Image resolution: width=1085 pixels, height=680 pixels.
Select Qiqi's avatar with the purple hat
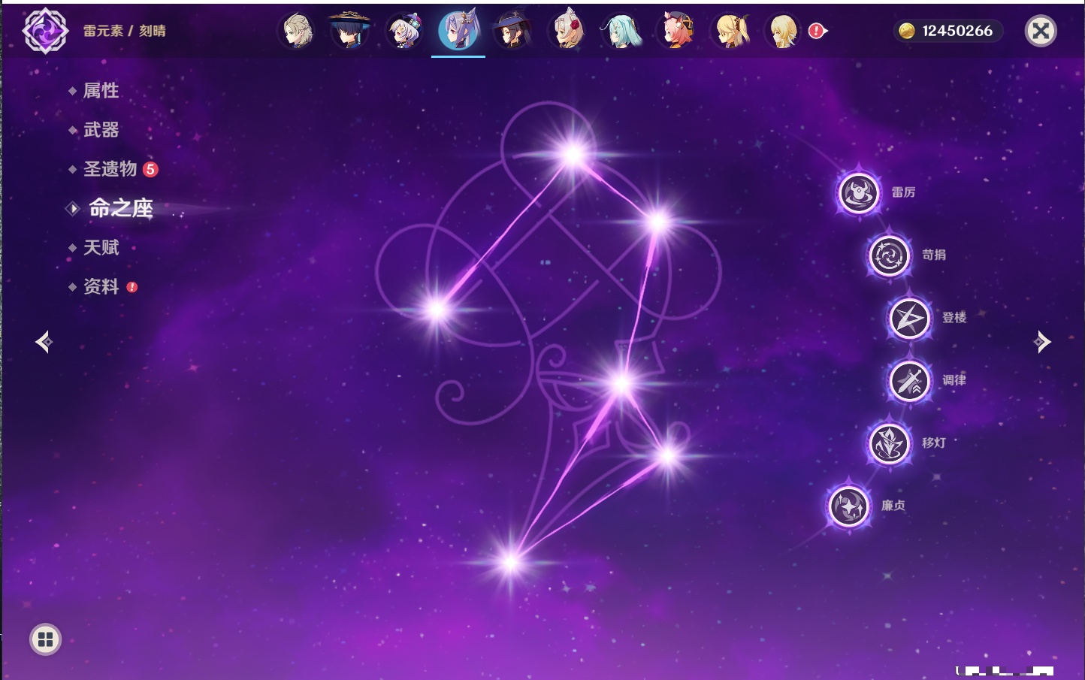[404, 32]
